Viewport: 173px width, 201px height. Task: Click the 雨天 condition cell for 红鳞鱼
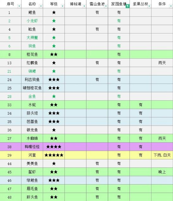(x=162, y=63)
